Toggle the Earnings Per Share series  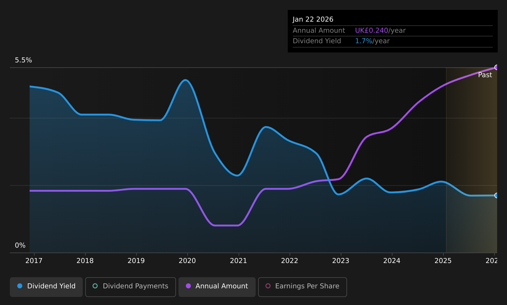[x=303, y=287]
